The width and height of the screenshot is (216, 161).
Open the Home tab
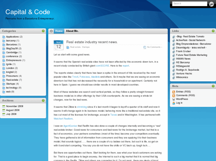click(59, 31)
